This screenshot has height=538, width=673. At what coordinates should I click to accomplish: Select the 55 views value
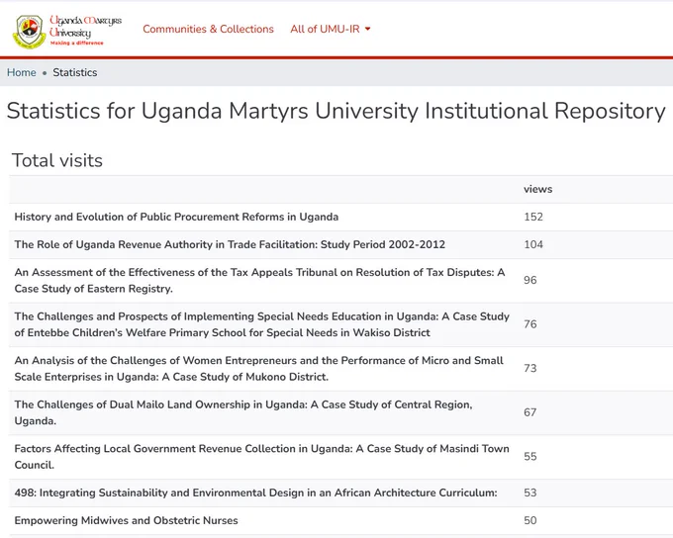[530, 457]
